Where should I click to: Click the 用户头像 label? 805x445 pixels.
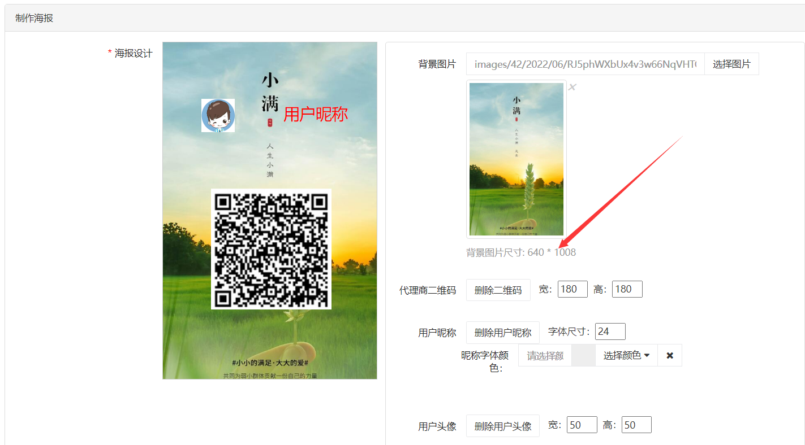click(x=437, y=426)
